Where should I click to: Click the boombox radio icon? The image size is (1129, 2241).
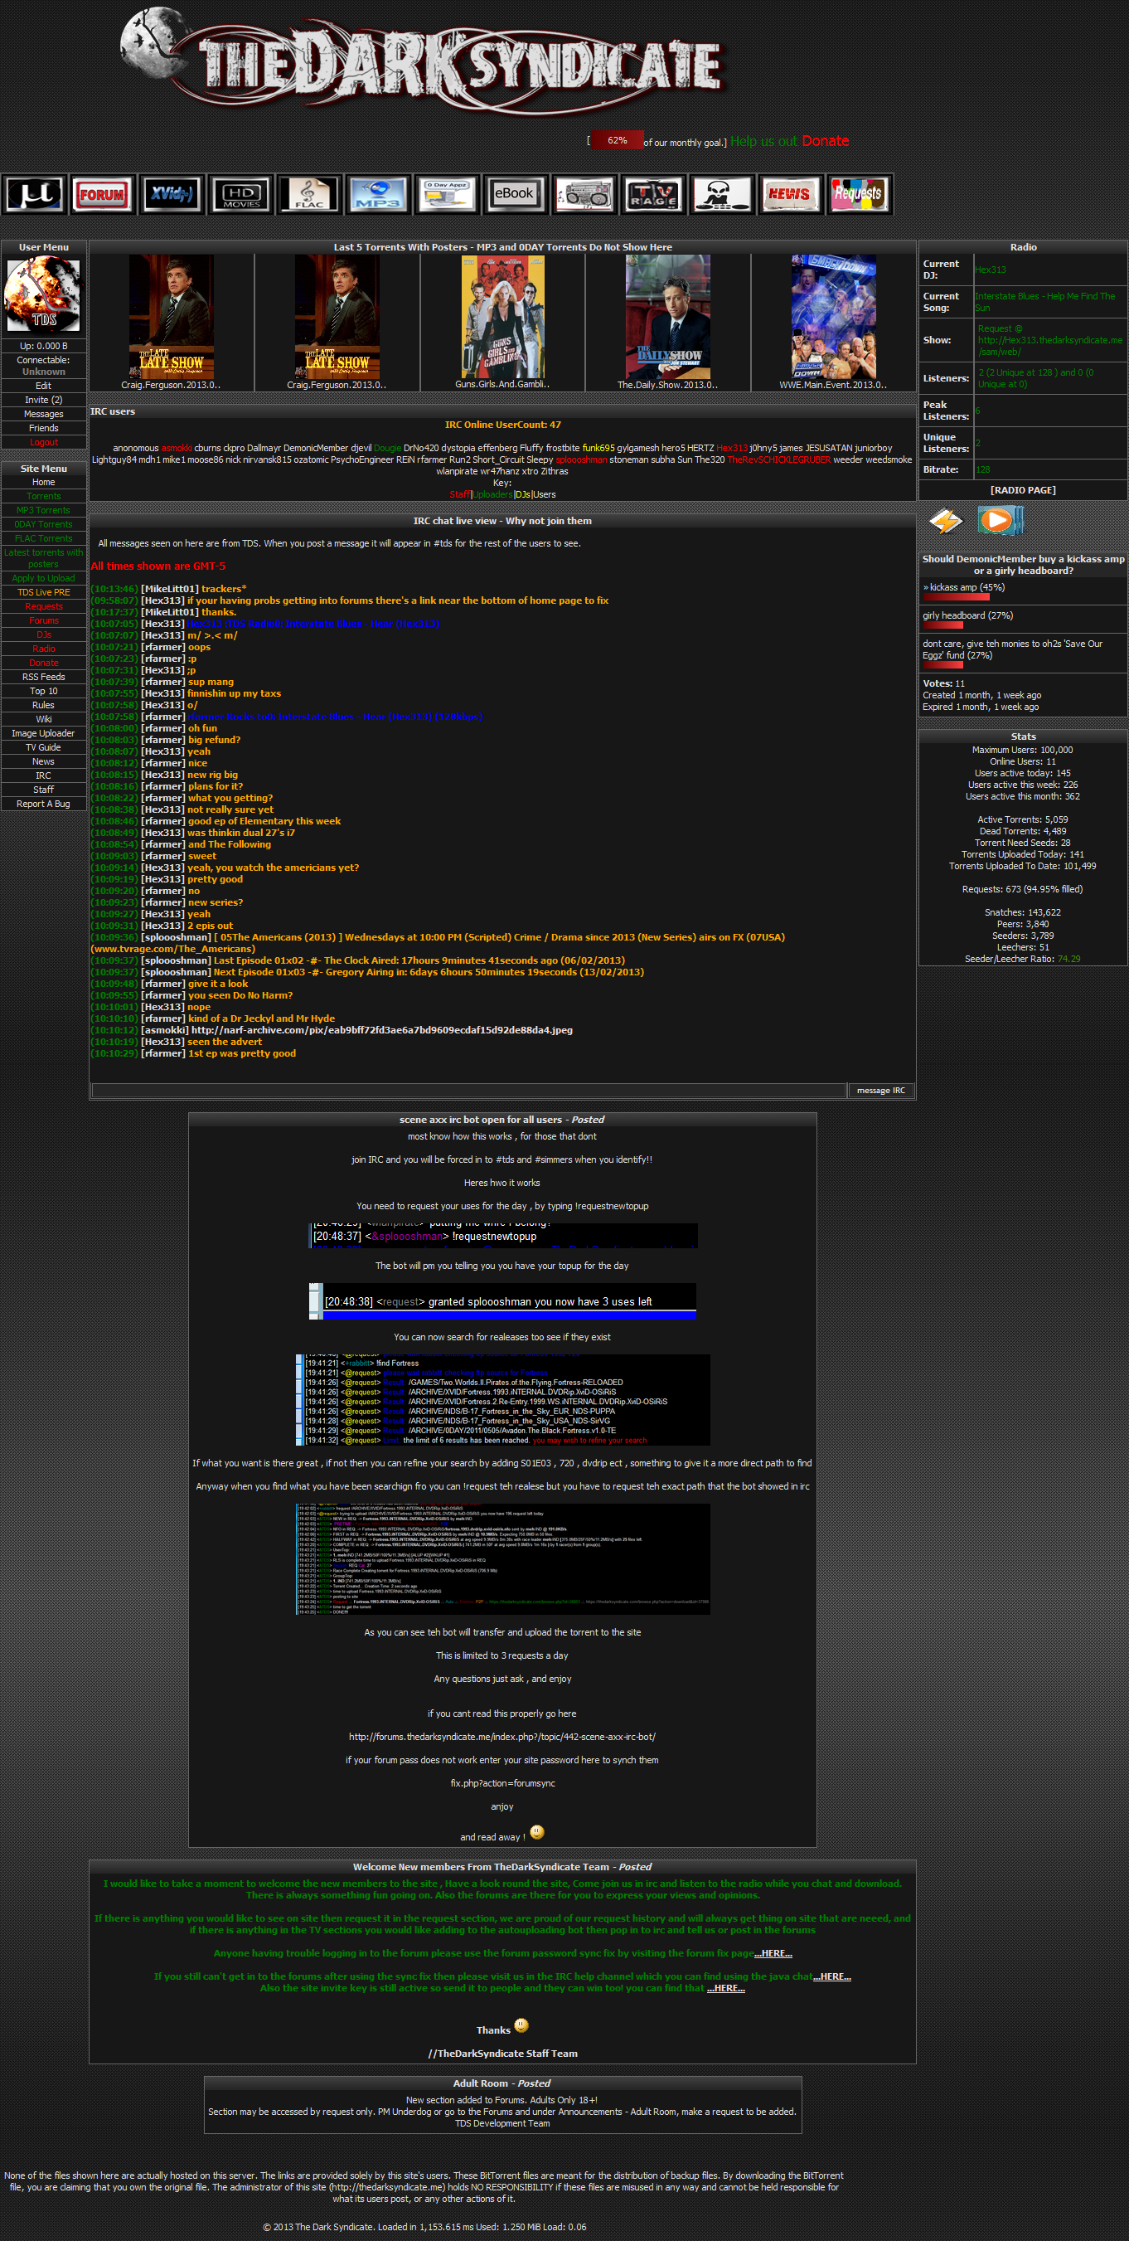coord(584,194)
